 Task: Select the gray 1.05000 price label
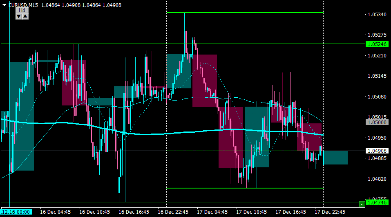pos(377,122)
